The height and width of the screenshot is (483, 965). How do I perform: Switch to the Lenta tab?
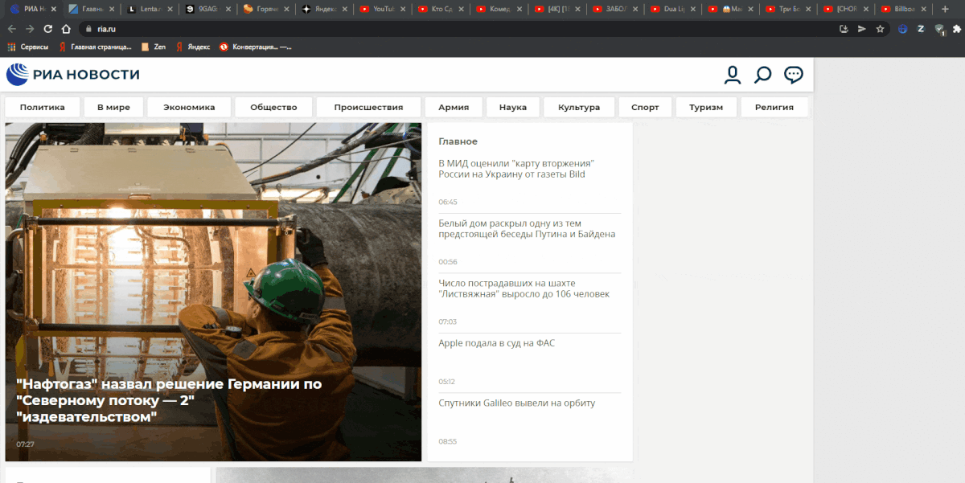point(150,9)
